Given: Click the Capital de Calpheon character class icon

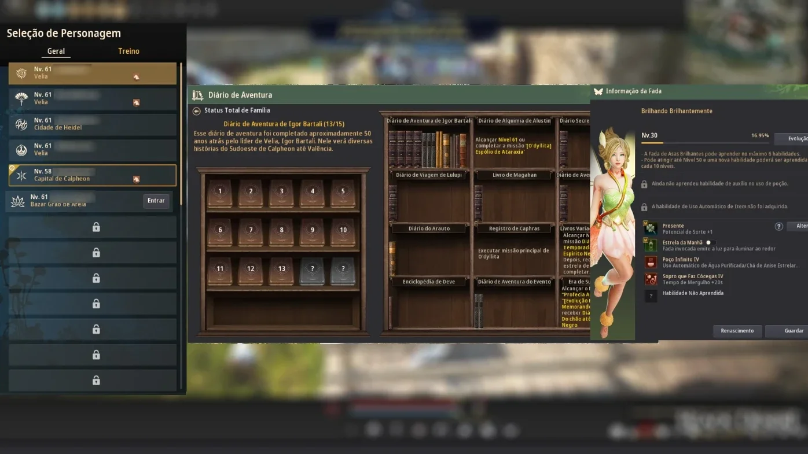Looking at the screenshot, I should pos(21,176).
